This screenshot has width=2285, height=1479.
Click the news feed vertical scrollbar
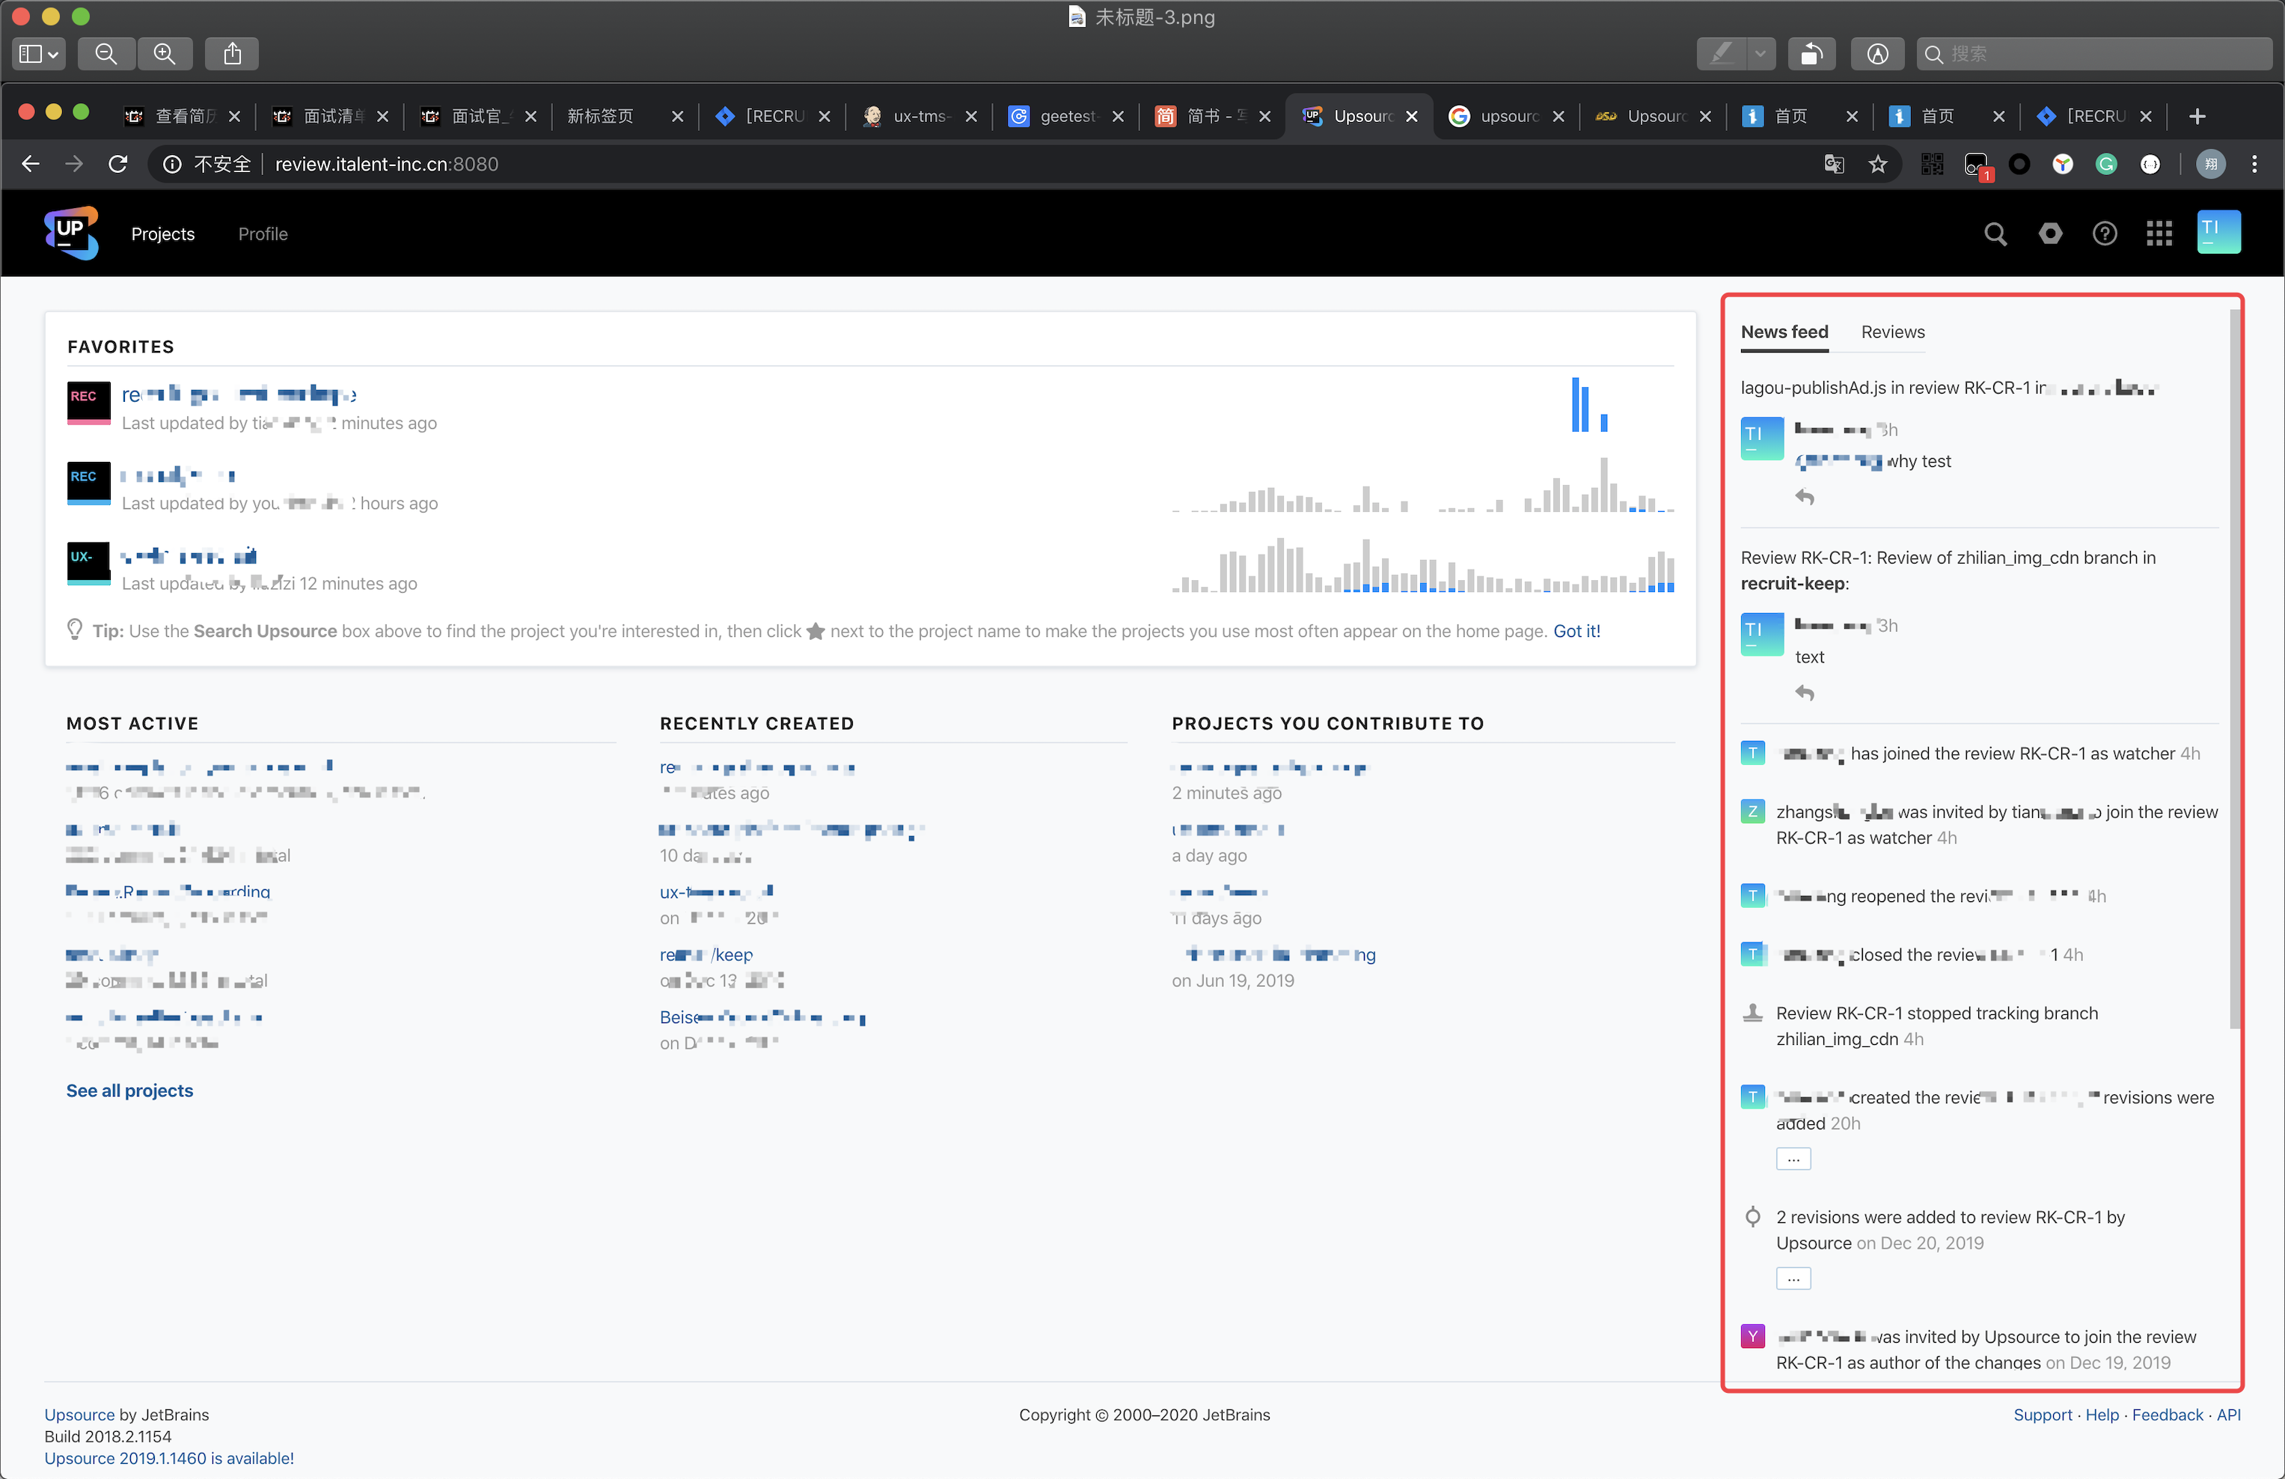pos(2234,668)
